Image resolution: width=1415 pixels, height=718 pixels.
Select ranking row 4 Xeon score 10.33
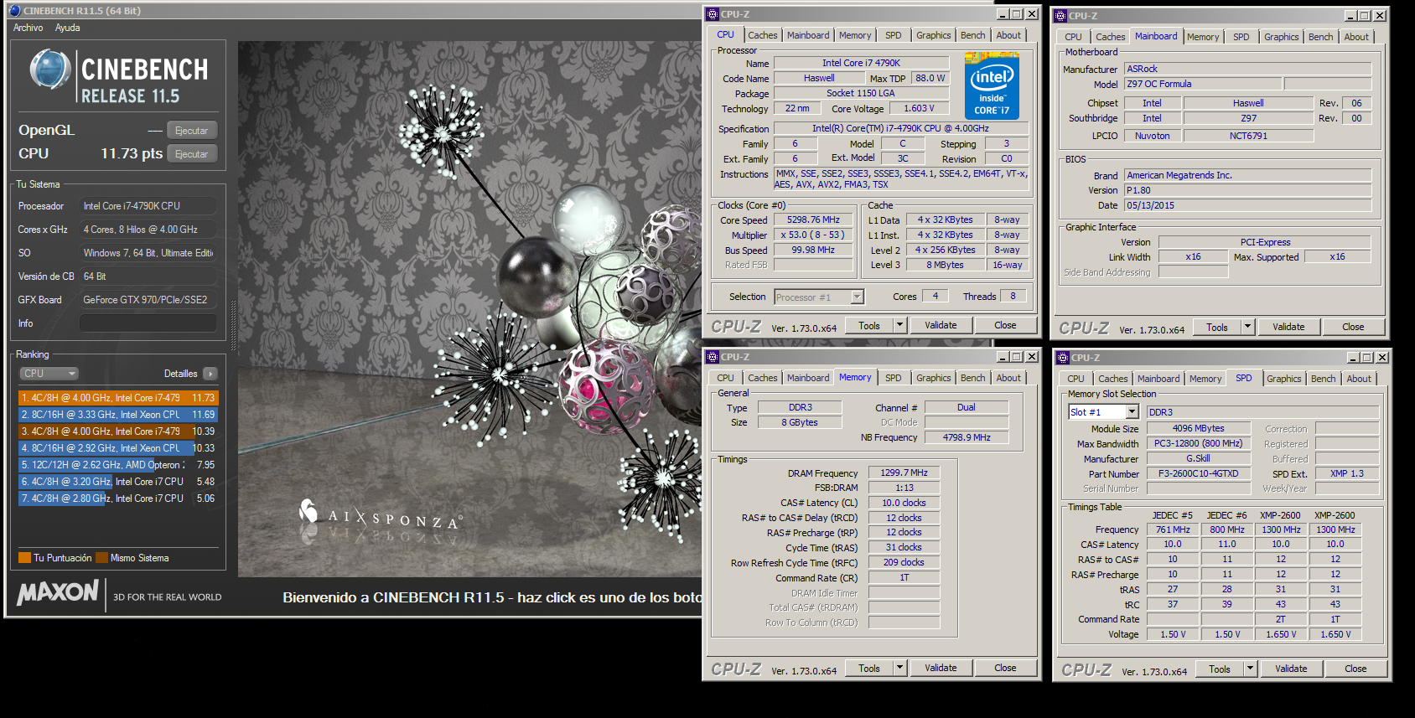[118, 448]
